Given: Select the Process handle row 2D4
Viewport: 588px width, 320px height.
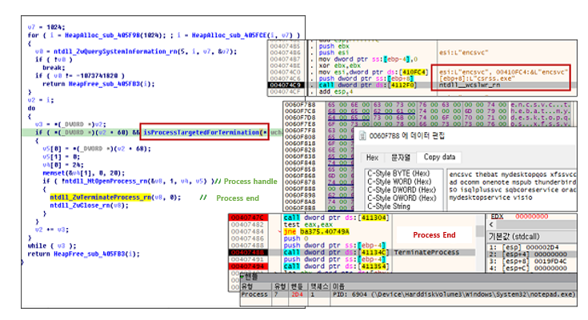Looking at the screenshot, I should pos(408,294).
